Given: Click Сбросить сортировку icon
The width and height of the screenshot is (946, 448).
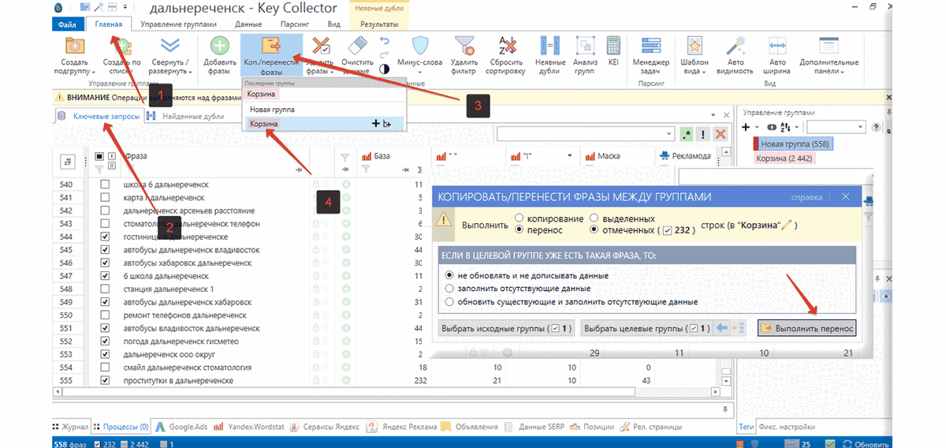Looking at the screenshot, I should coord(508,45).
